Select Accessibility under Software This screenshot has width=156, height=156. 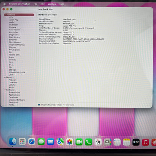click(14, 92)
